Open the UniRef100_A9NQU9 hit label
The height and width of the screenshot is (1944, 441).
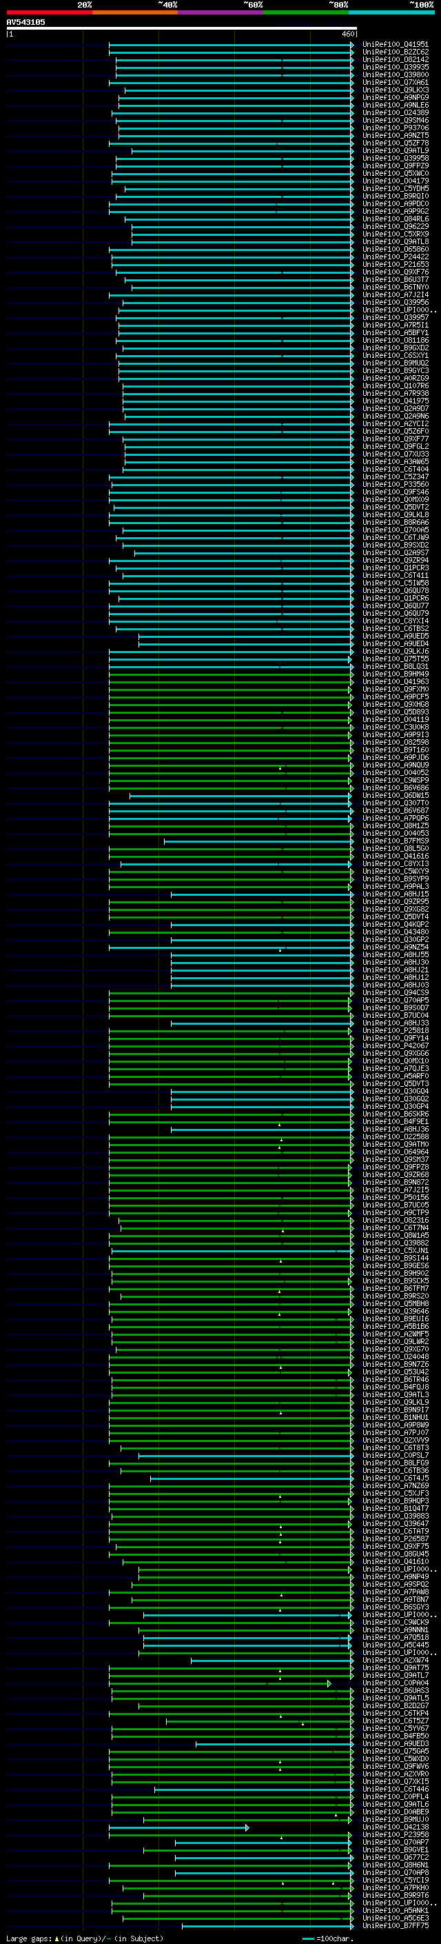(395, 765)
